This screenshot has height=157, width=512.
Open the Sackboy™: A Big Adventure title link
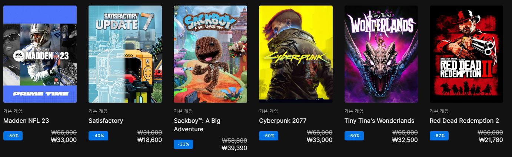click(x=197, y=125)
